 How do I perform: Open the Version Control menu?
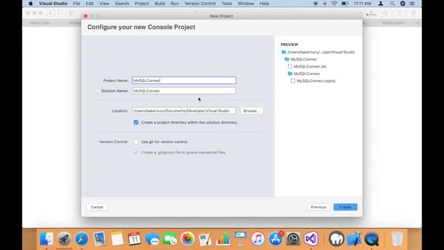[x=200, y=3]
